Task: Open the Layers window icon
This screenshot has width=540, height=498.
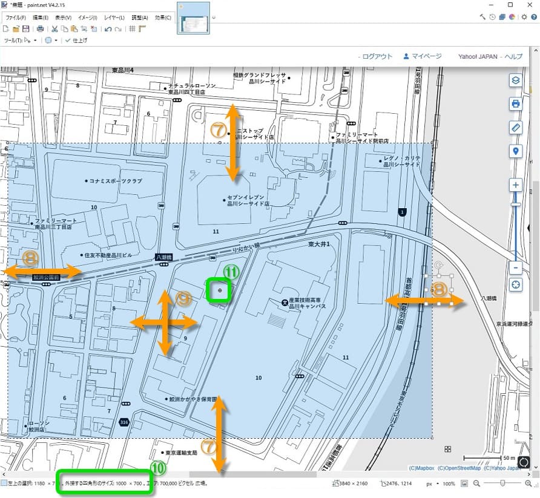Action: [502, 18]
